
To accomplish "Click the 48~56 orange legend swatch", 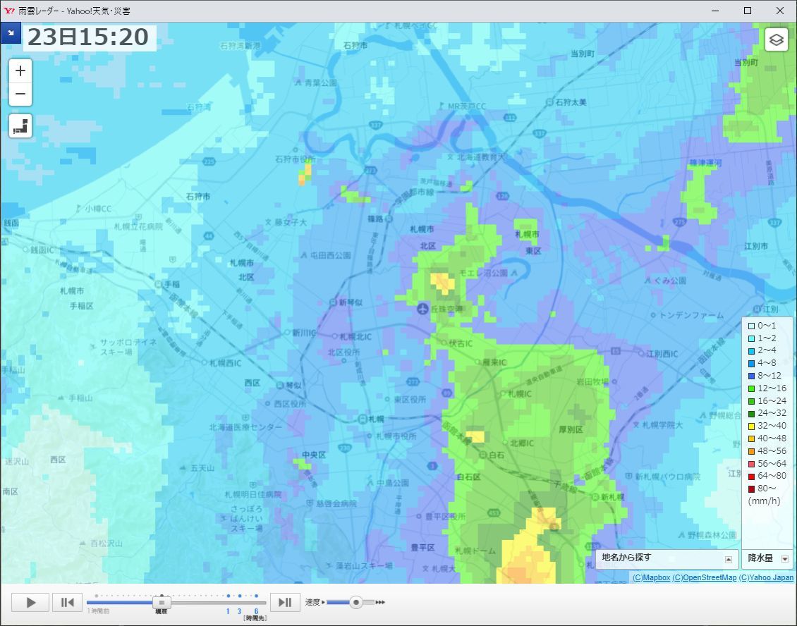I will click(x=751, y=451).
